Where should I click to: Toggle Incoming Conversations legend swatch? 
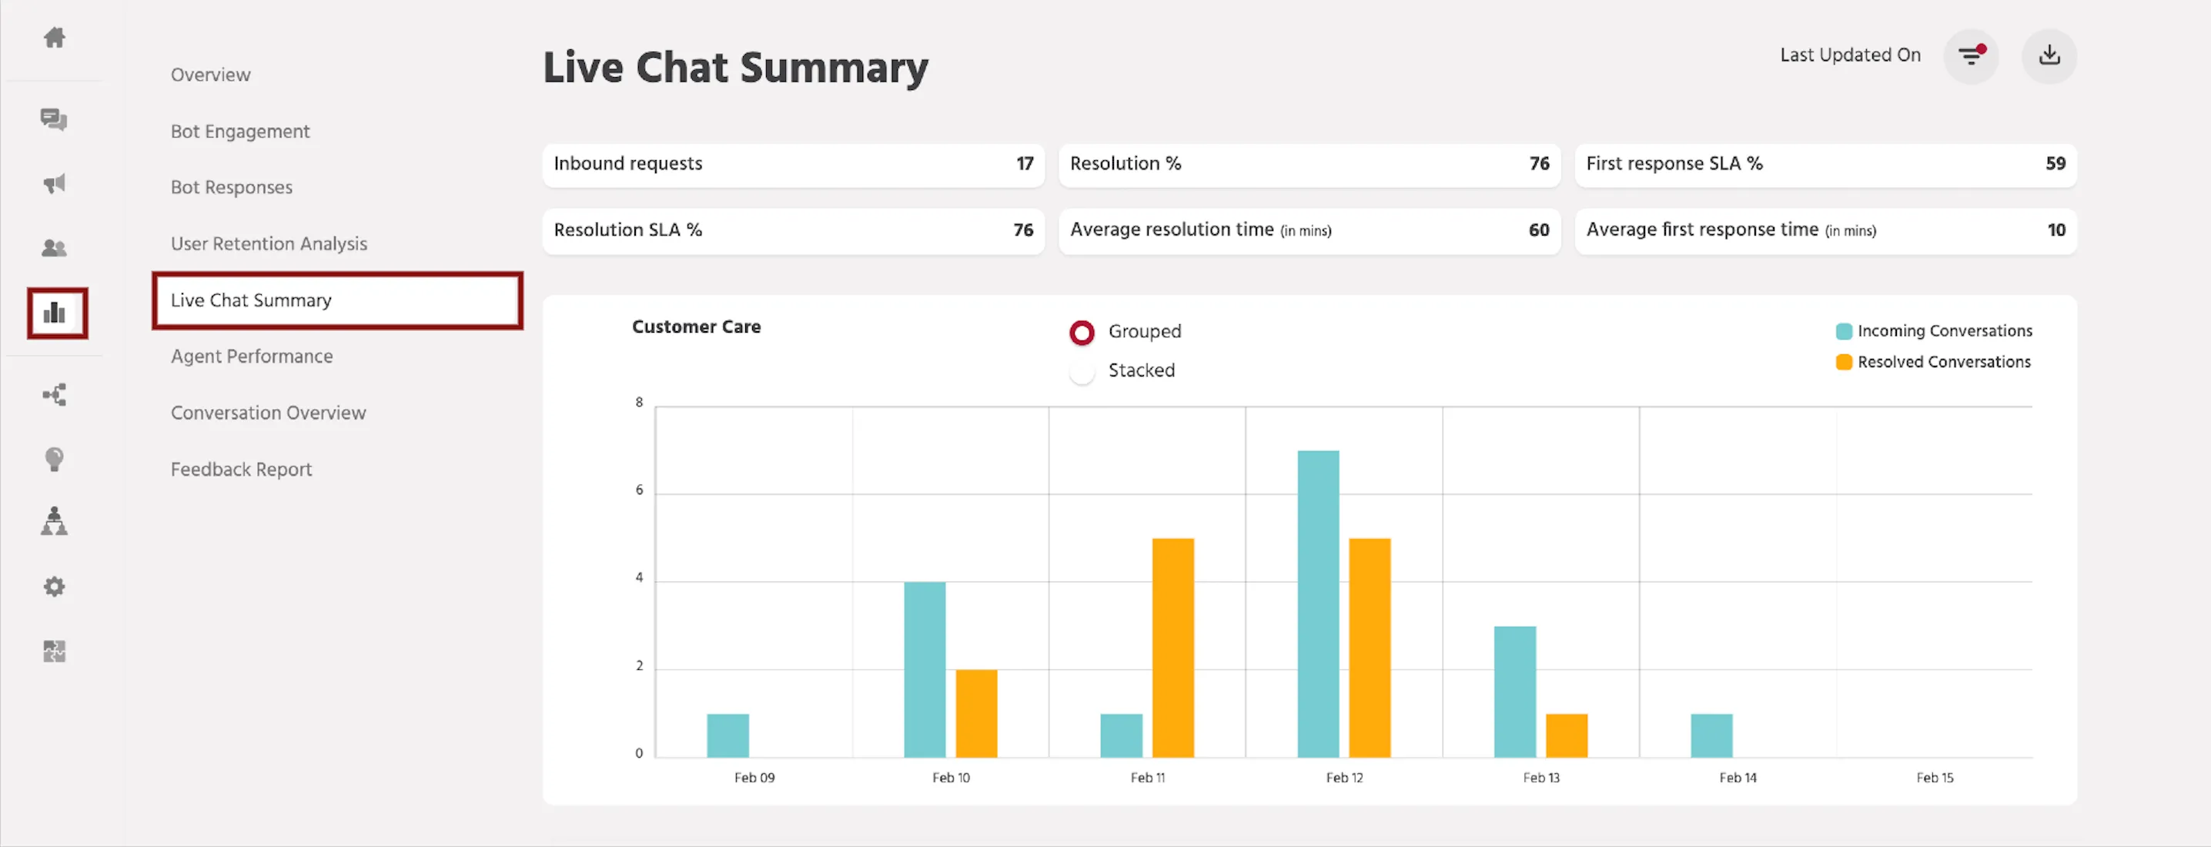click(x=1843, y=331)
